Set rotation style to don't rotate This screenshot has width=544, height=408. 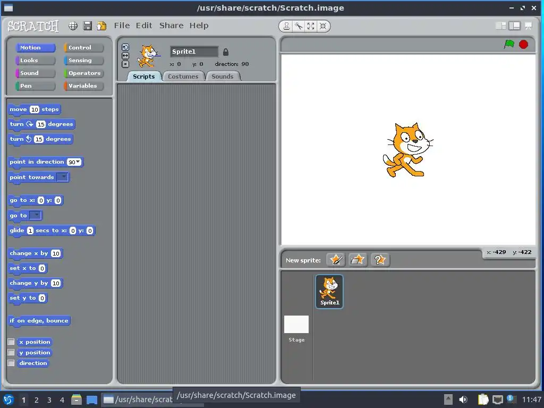click(x=125, y=64)
